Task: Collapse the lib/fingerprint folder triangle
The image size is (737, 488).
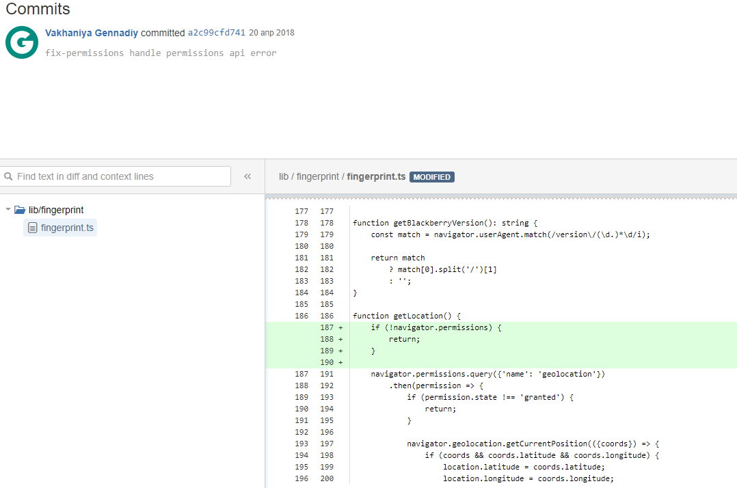Action: 8,209
